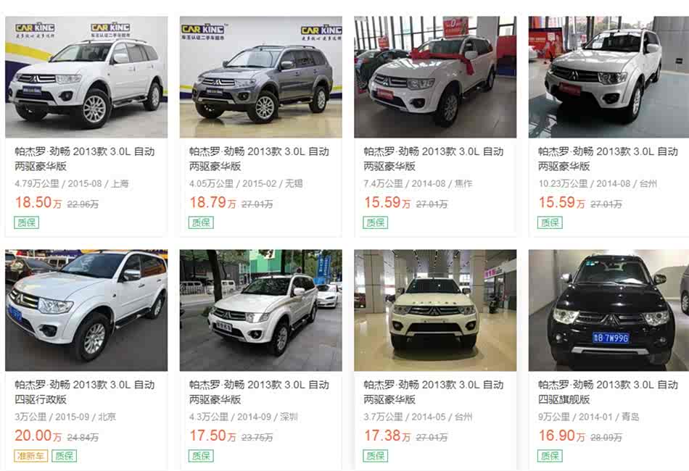Image resolution: width=689 pixels, height=471 pixels.
Task: Open the front-facing white Pajero in showroom
Action: click(x=435, y=310)
